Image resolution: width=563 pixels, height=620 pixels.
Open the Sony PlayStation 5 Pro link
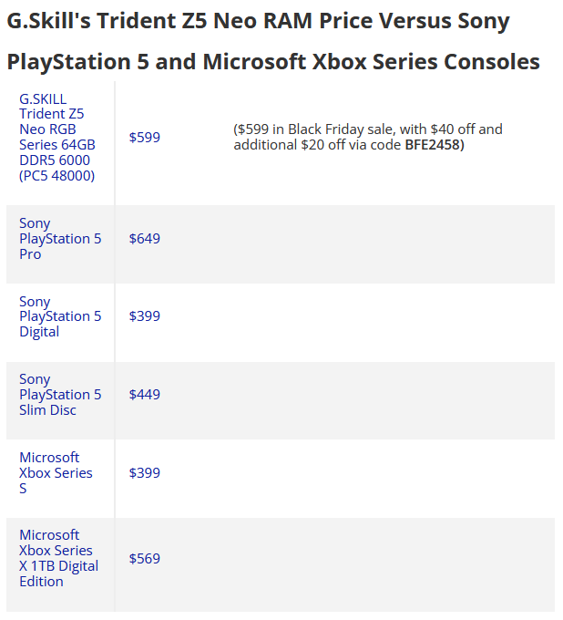(x=60, y=239)
